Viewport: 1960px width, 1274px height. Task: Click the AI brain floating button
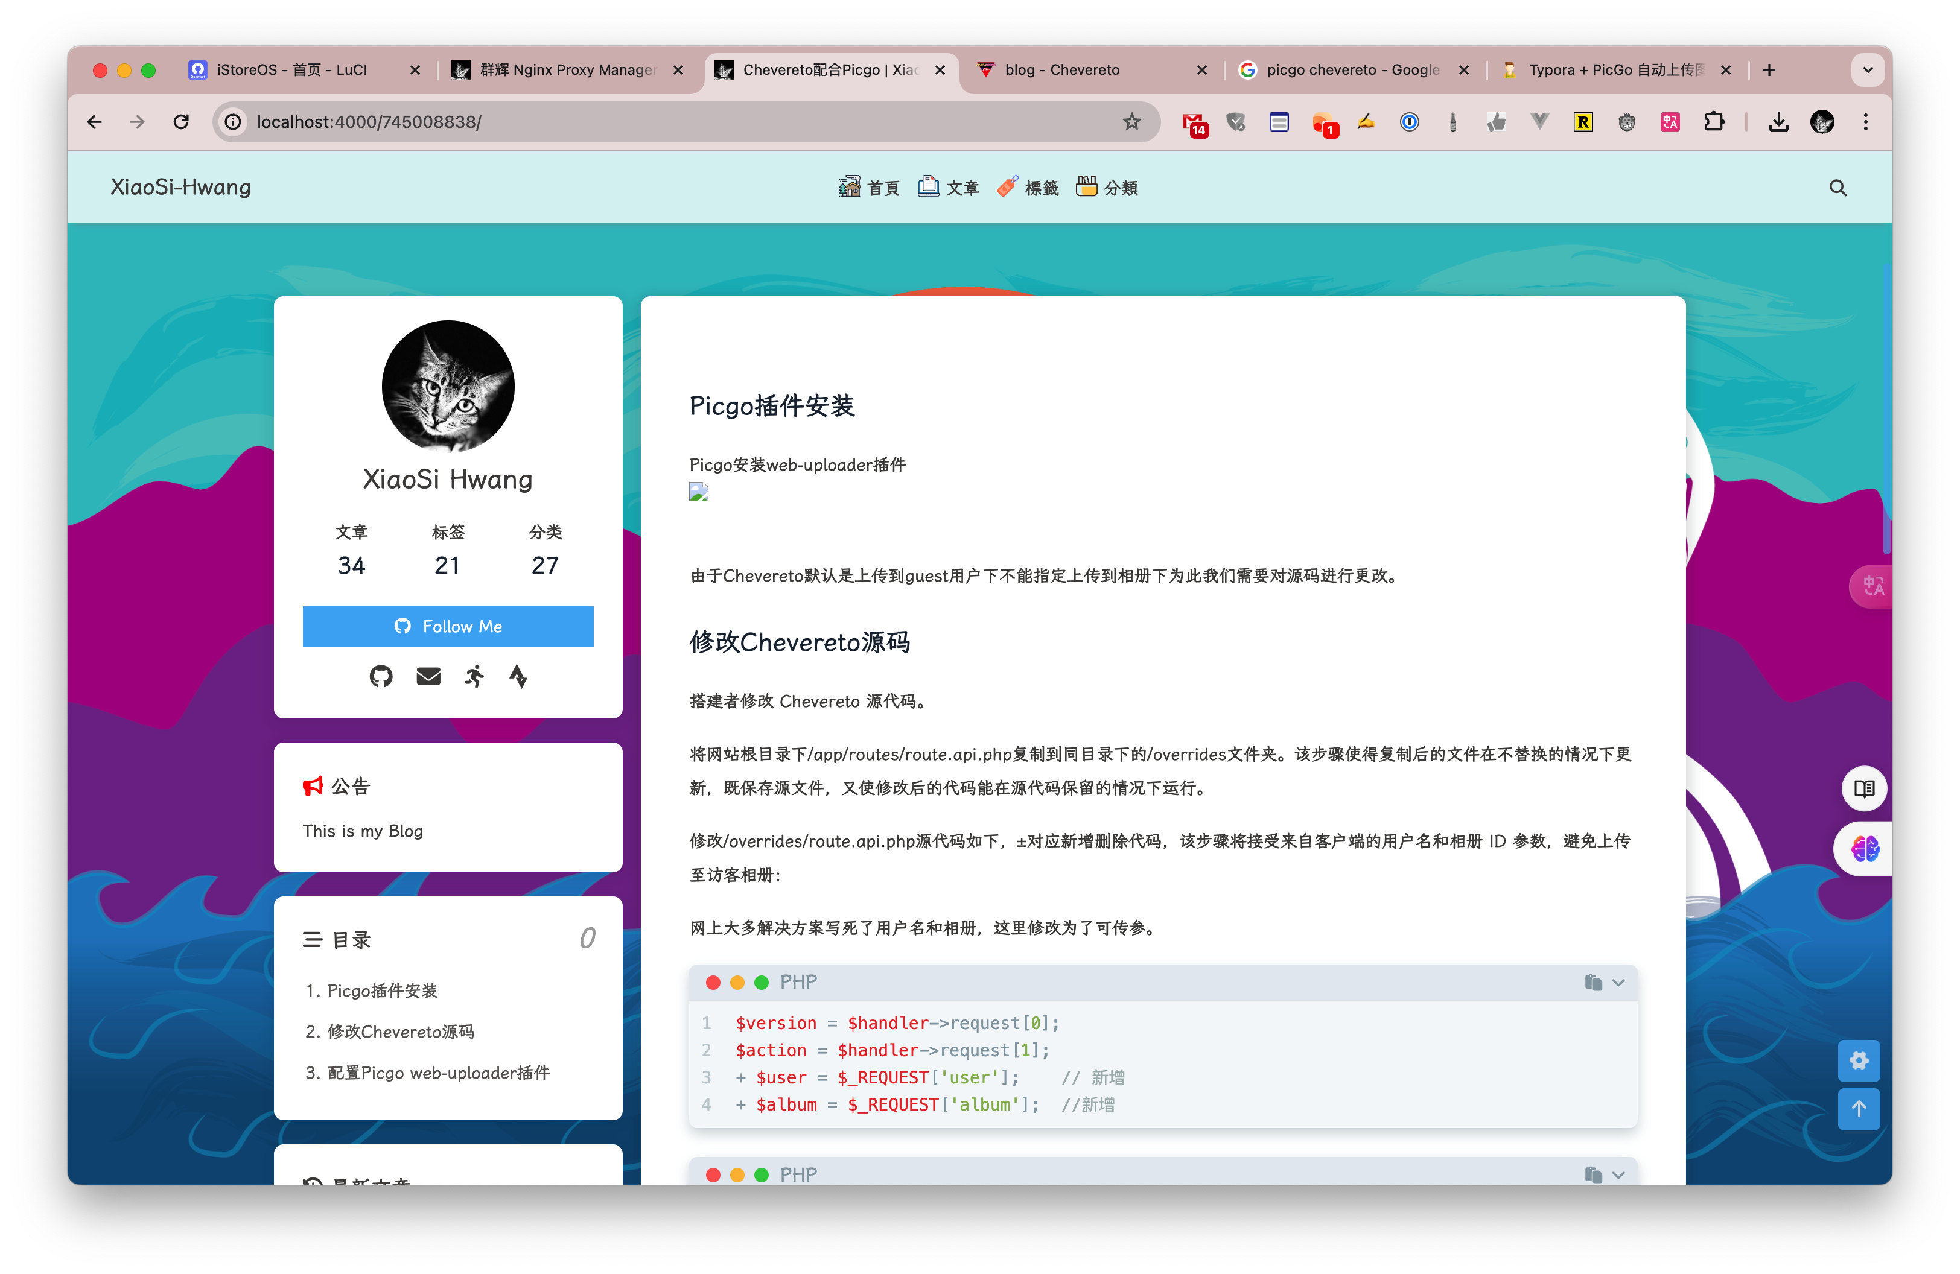tap(1865, 849)
